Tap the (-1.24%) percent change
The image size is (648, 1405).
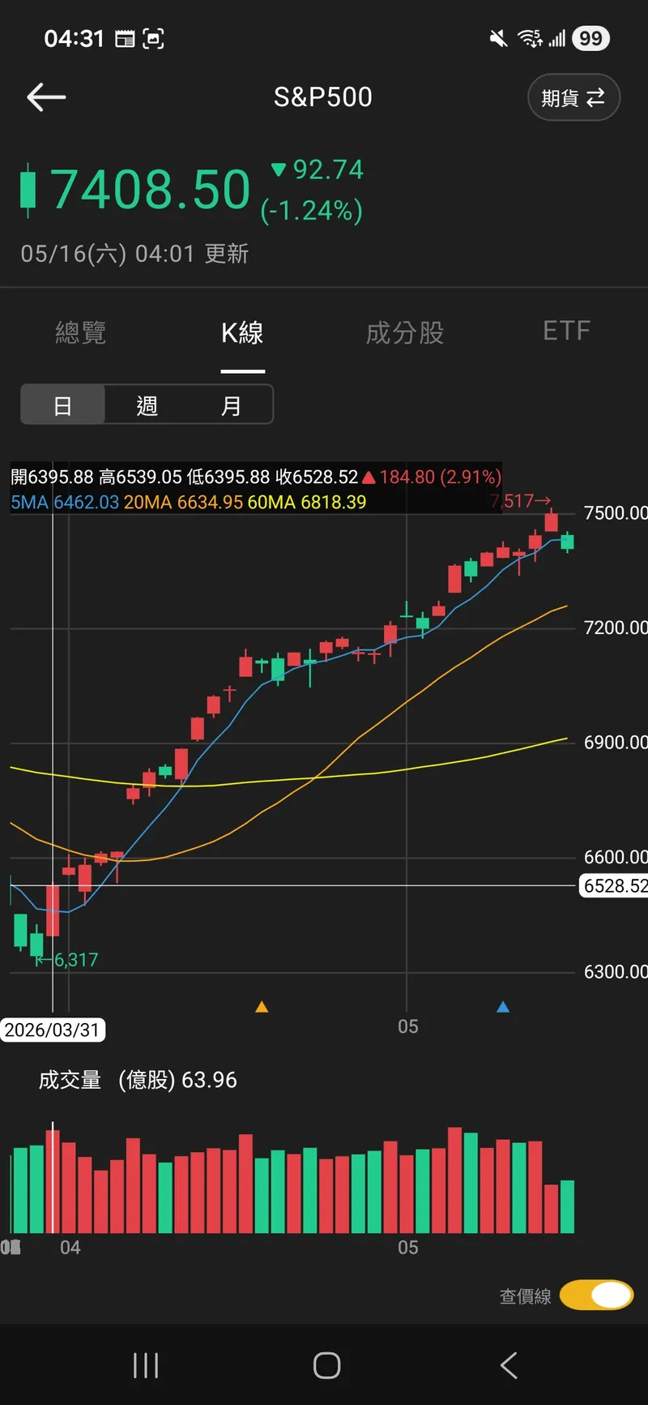312,211
